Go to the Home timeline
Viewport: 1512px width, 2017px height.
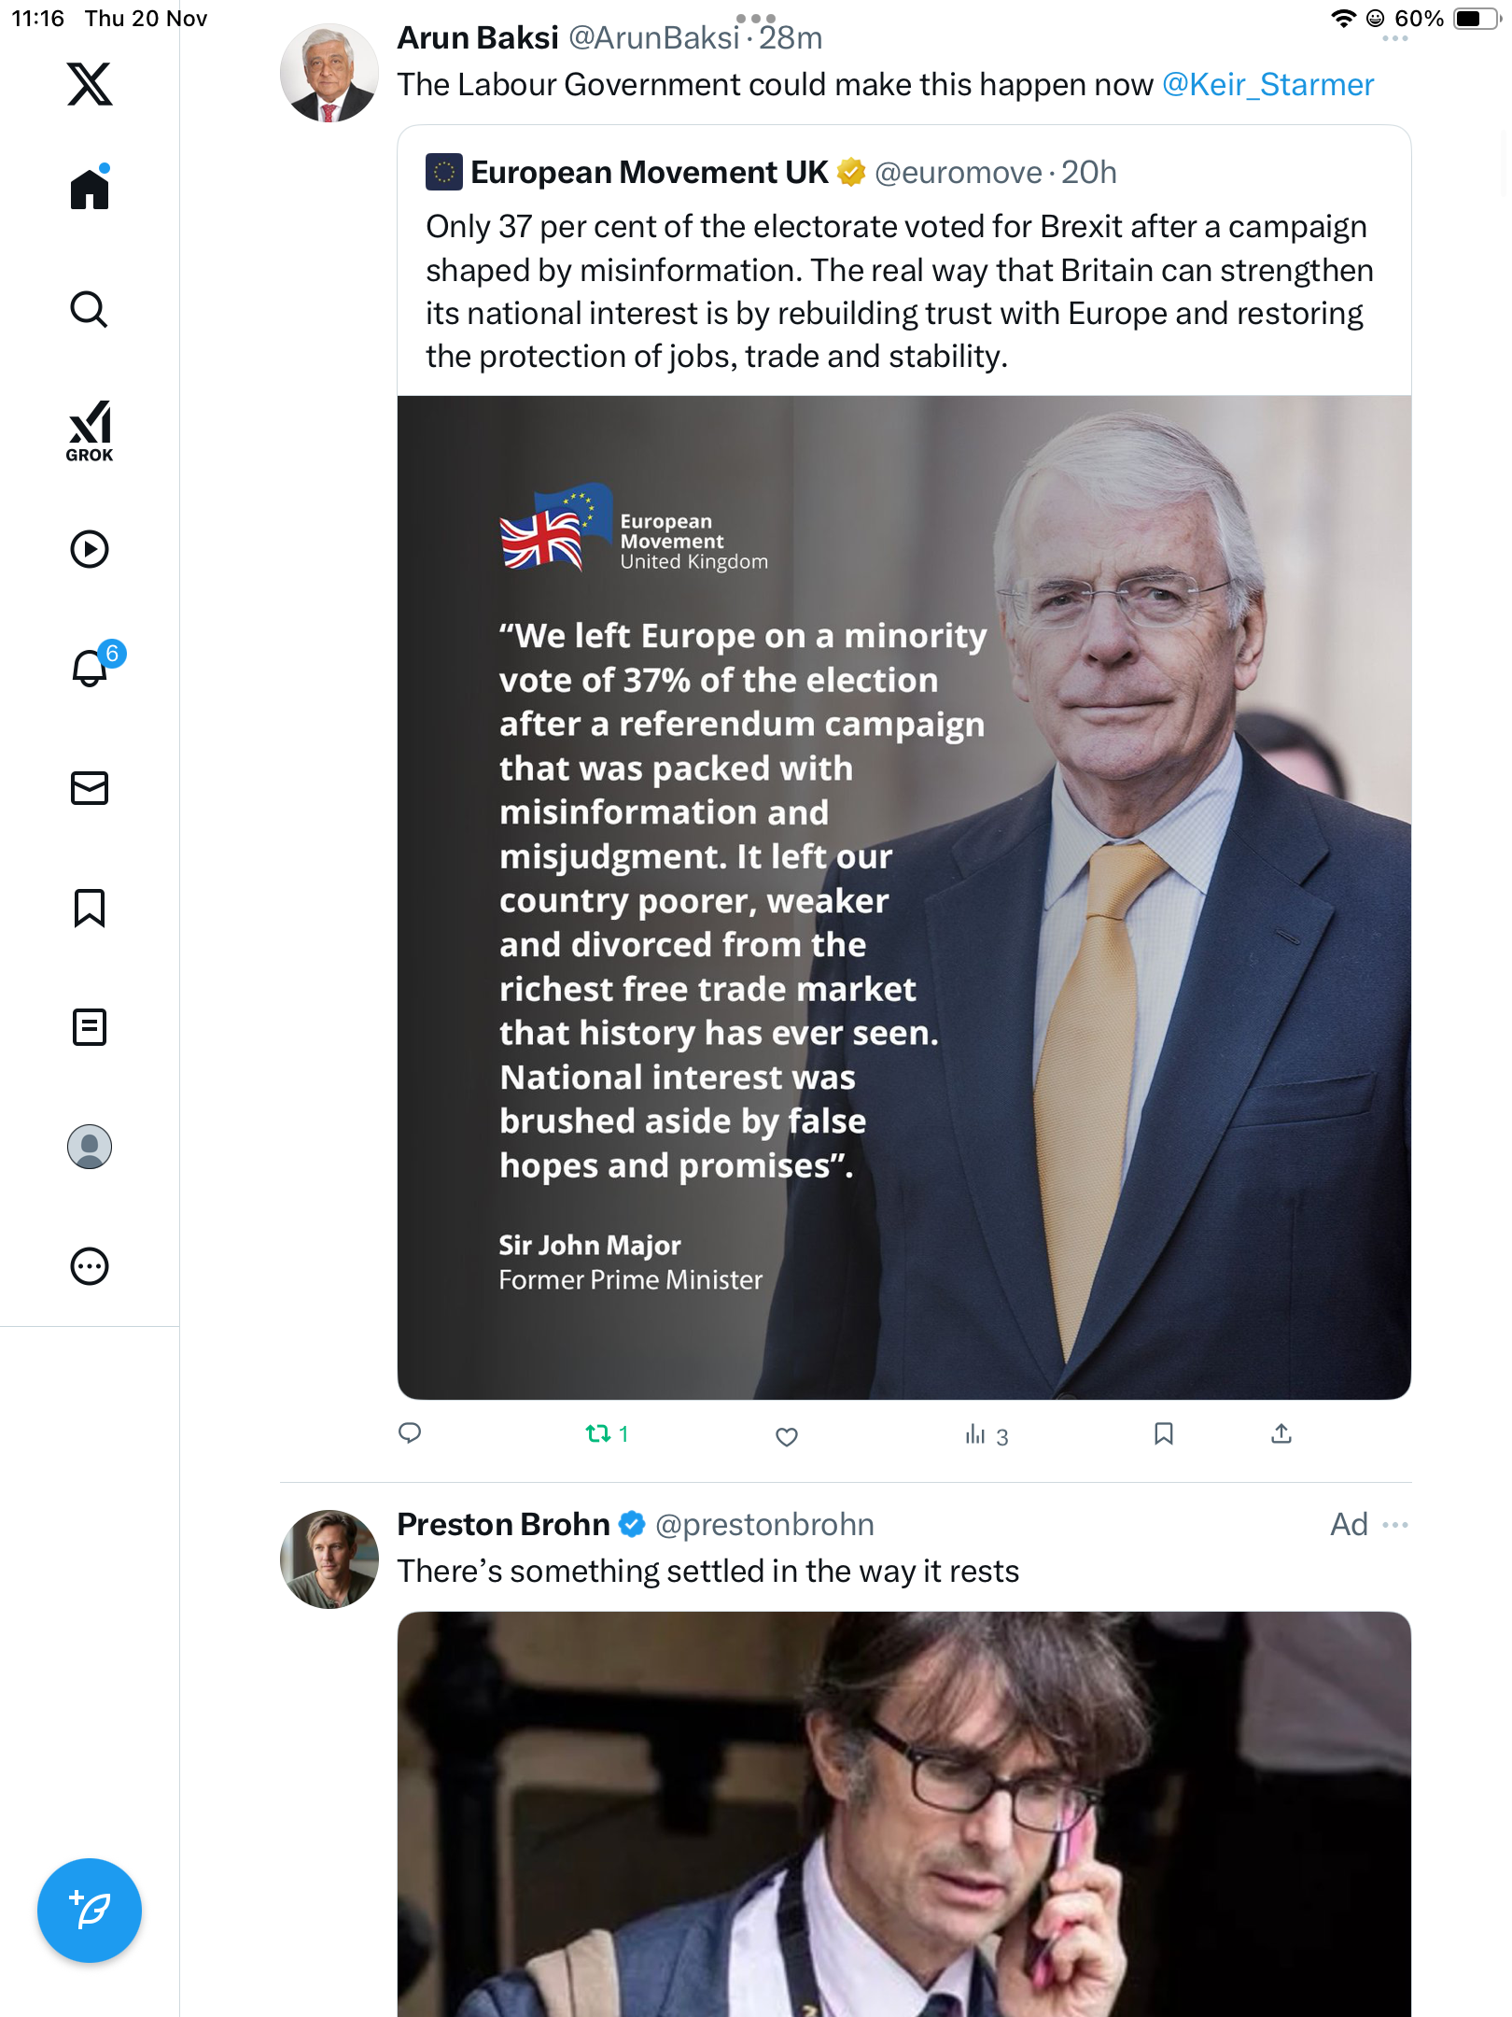90,189
